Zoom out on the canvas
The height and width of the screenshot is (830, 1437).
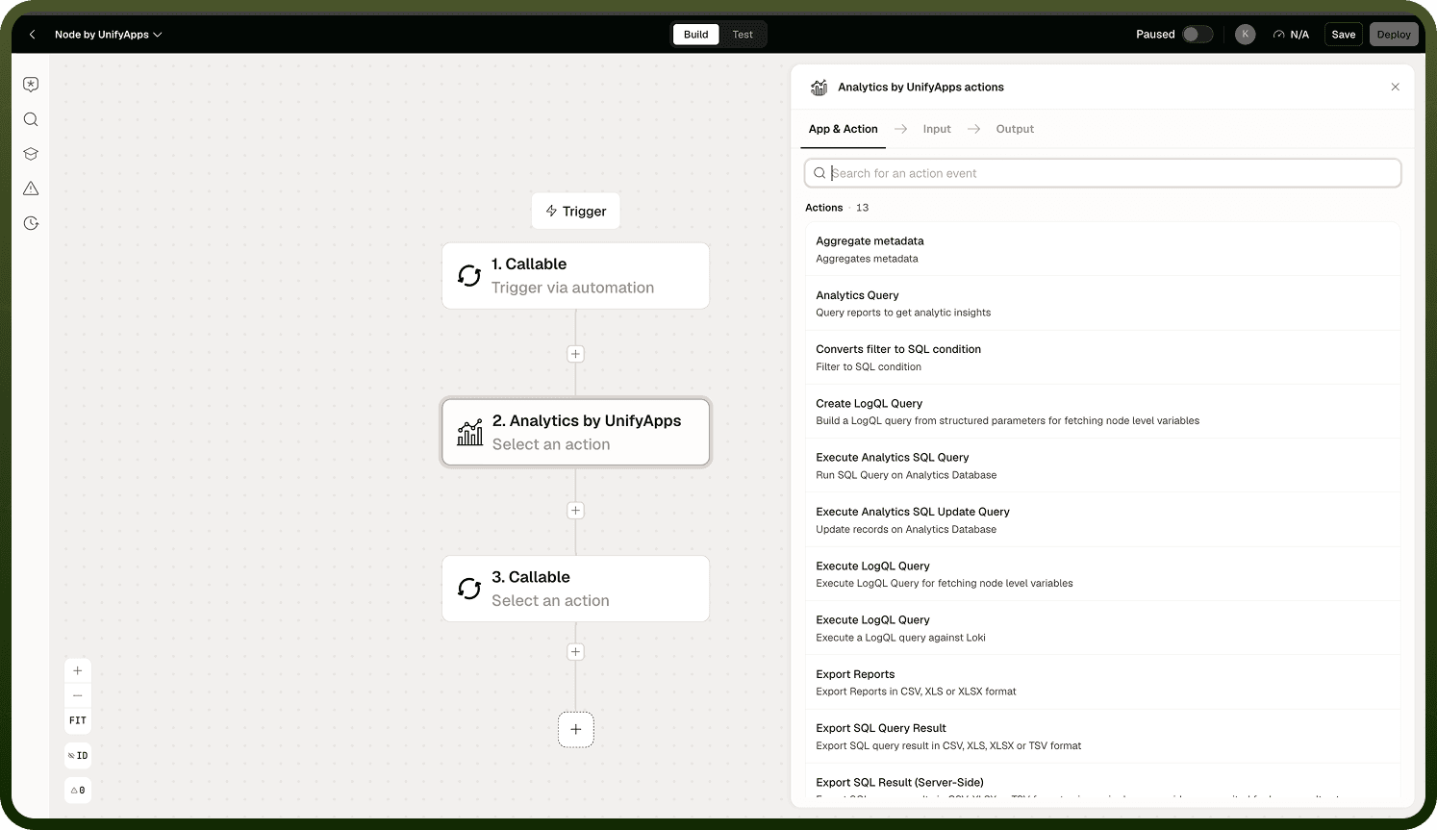click(x=78, y=695)
